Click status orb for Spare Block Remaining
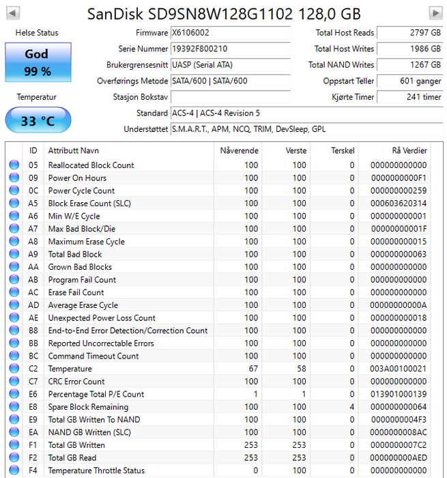 tap(14, 407)
